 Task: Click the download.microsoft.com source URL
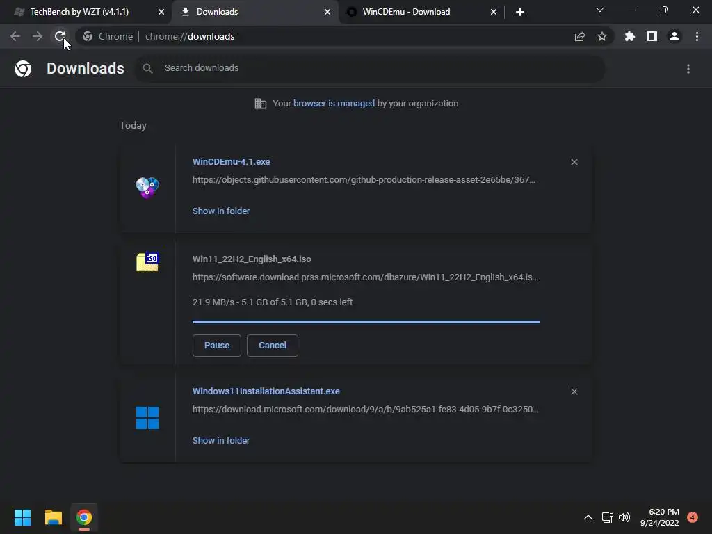point(366,409)
